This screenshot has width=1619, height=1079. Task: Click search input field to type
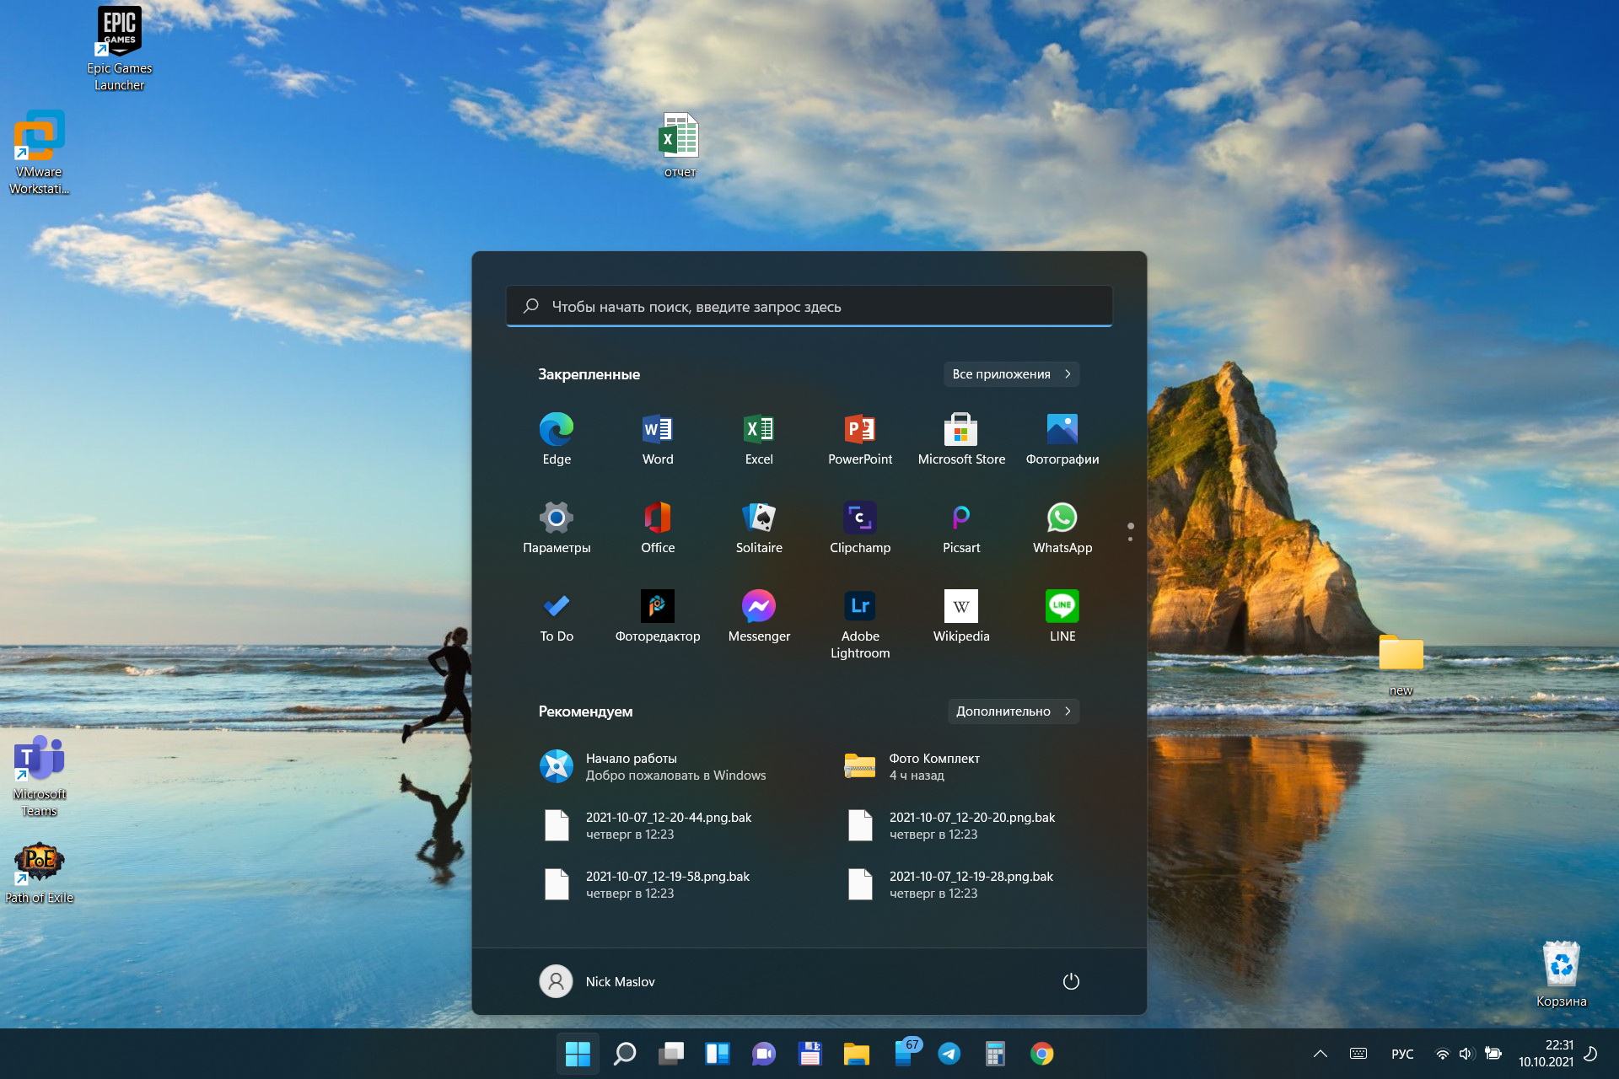pos(809,304)
